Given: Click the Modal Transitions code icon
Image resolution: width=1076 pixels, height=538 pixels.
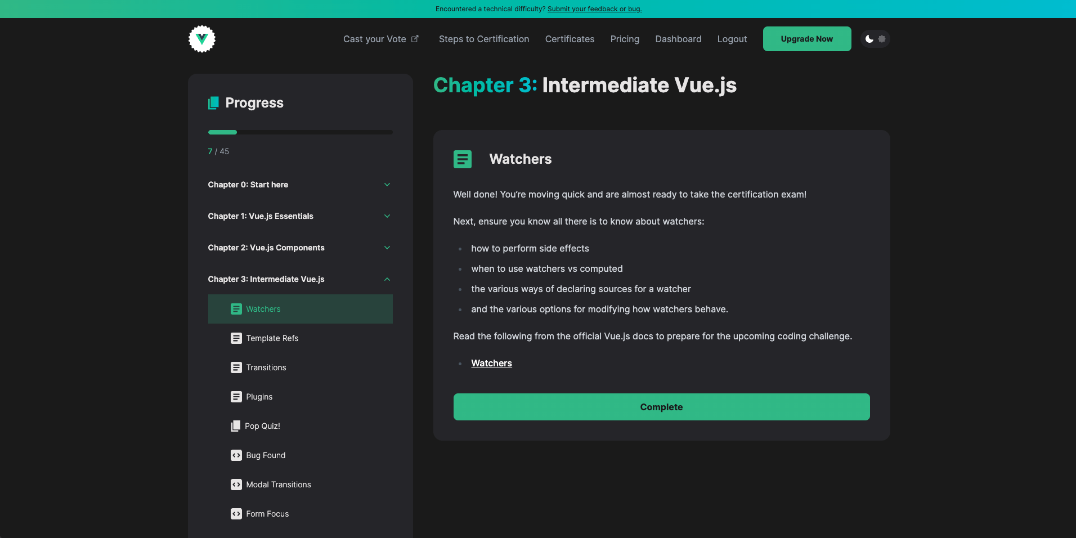Looking at the screenshot, I should click(x=236, y=485).
